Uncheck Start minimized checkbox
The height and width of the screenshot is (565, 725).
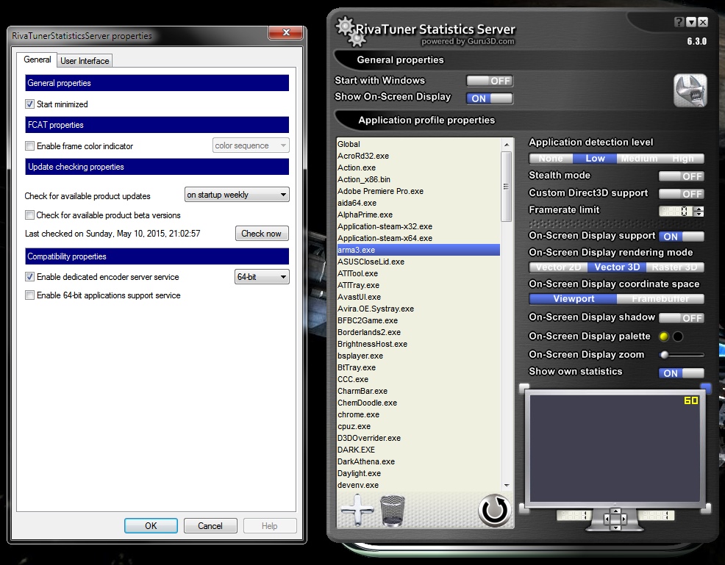pos(29,104)
